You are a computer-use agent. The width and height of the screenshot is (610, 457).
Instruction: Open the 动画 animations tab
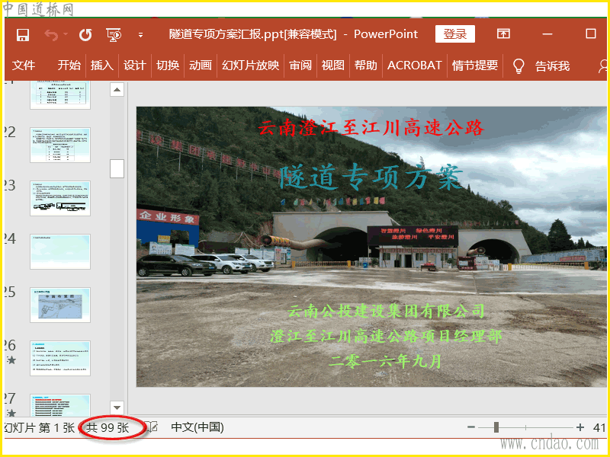point(201,65)
